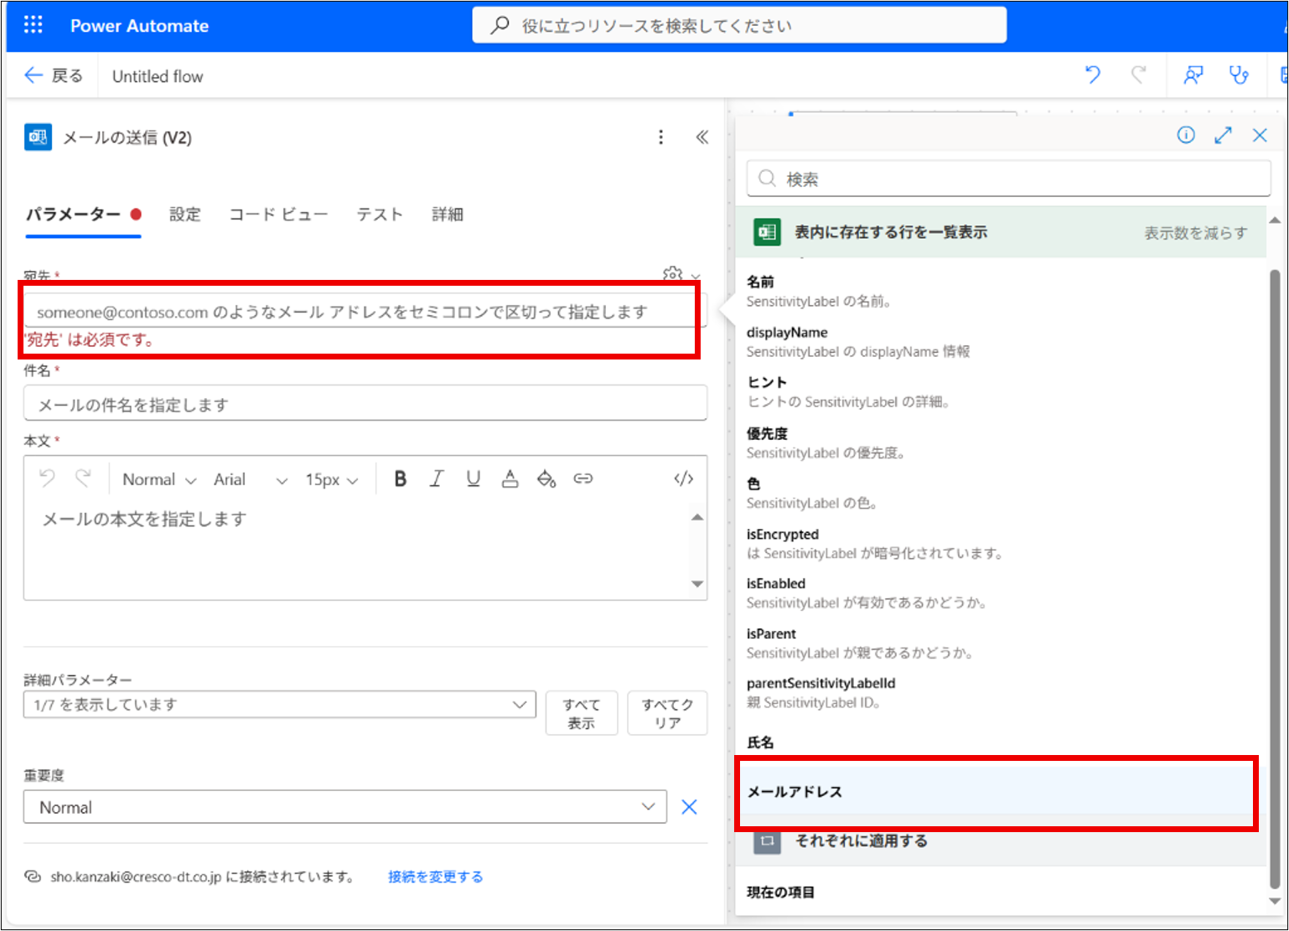
Task: Open the app launcher waffle icon
Action: 33,25
